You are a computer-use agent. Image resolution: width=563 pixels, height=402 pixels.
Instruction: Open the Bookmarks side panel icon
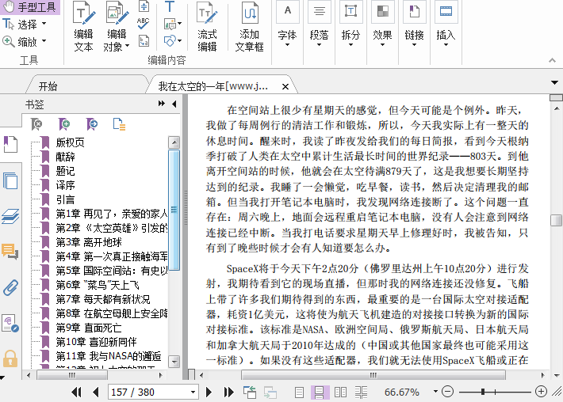pyautogui.click(x=10, y=144)
